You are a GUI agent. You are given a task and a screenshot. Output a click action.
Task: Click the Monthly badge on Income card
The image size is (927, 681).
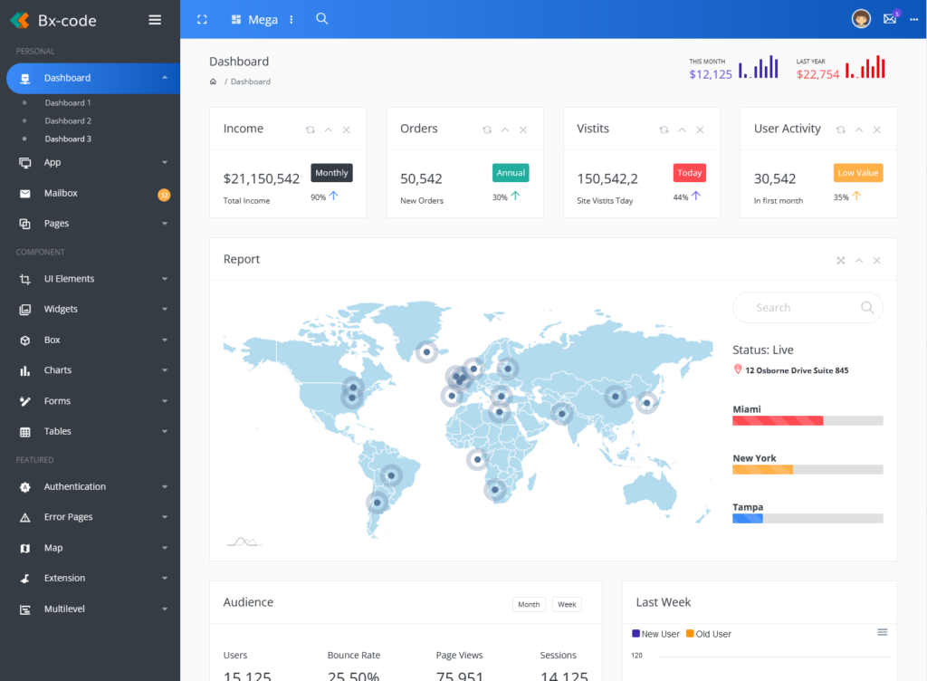[x=331, y=172]
